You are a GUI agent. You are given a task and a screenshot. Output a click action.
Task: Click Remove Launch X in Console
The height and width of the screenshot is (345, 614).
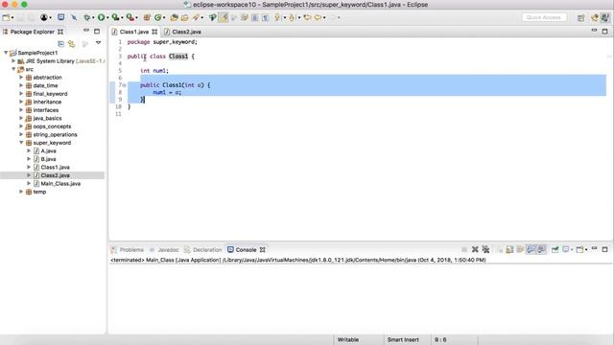475,249
